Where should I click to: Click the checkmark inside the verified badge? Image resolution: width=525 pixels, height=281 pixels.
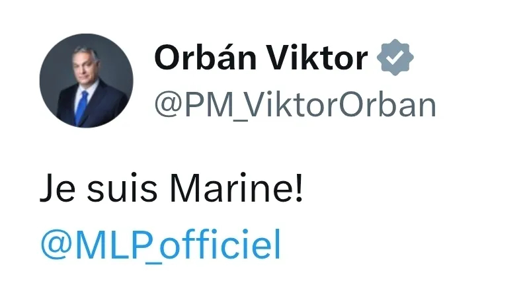pos(395,60)
